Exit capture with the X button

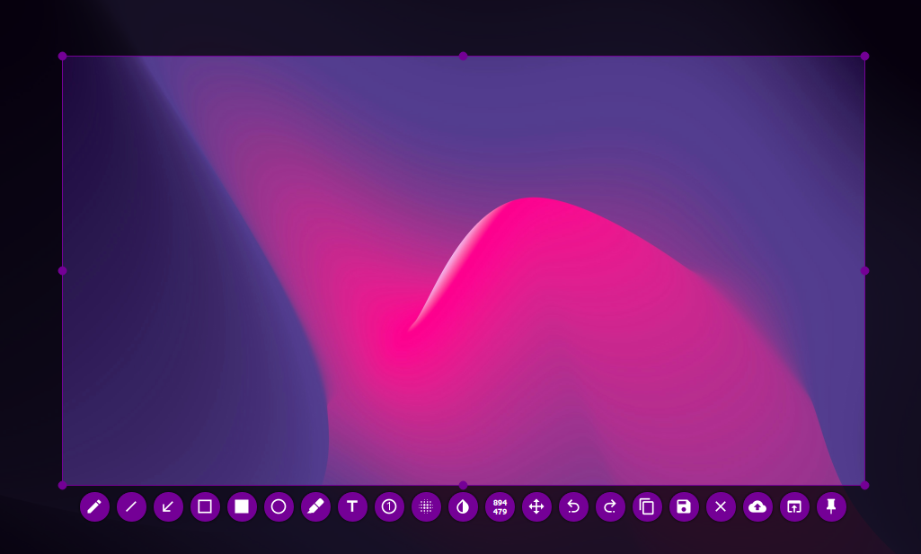tap(721, 506)
